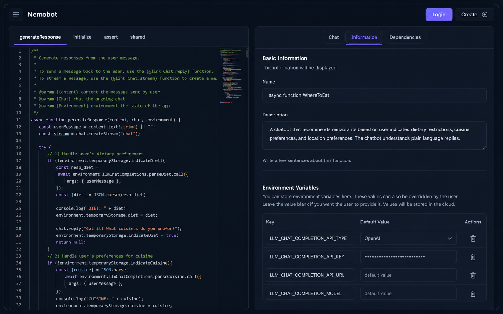Switch to the initialize tab
The width and height of the screenshot is (503, 314).
[82, 37]
